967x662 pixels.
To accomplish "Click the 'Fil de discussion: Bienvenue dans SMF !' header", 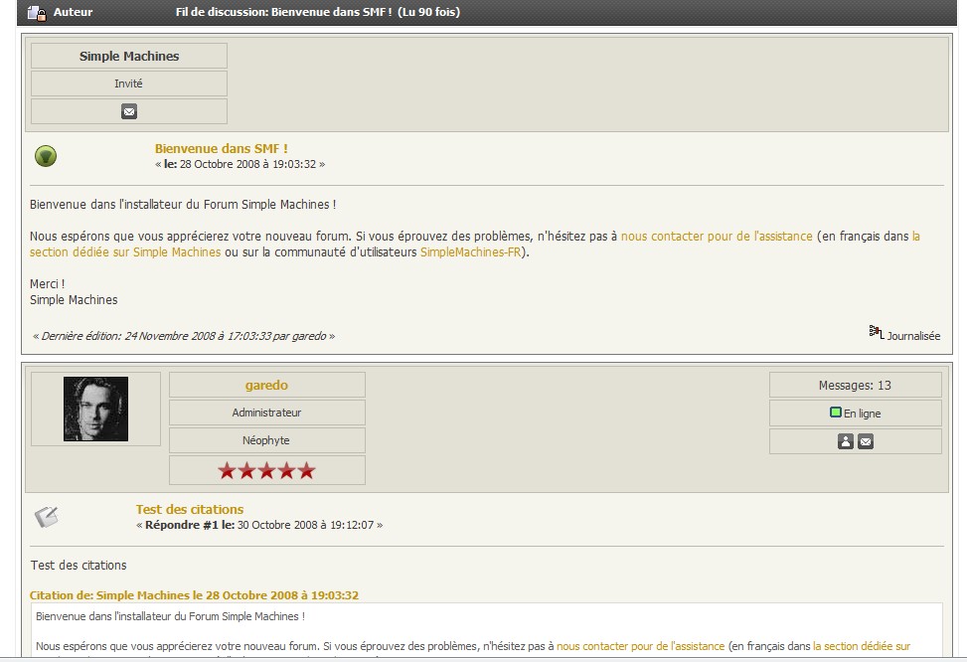I will click(x=283, y=12).
